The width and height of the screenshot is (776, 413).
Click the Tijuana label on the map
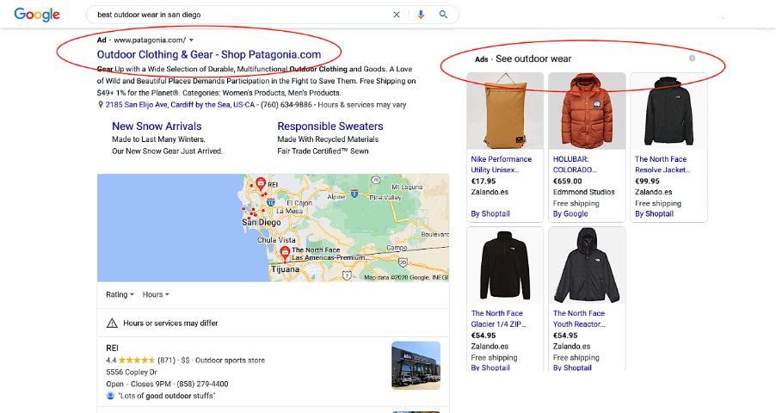(285, 269)
